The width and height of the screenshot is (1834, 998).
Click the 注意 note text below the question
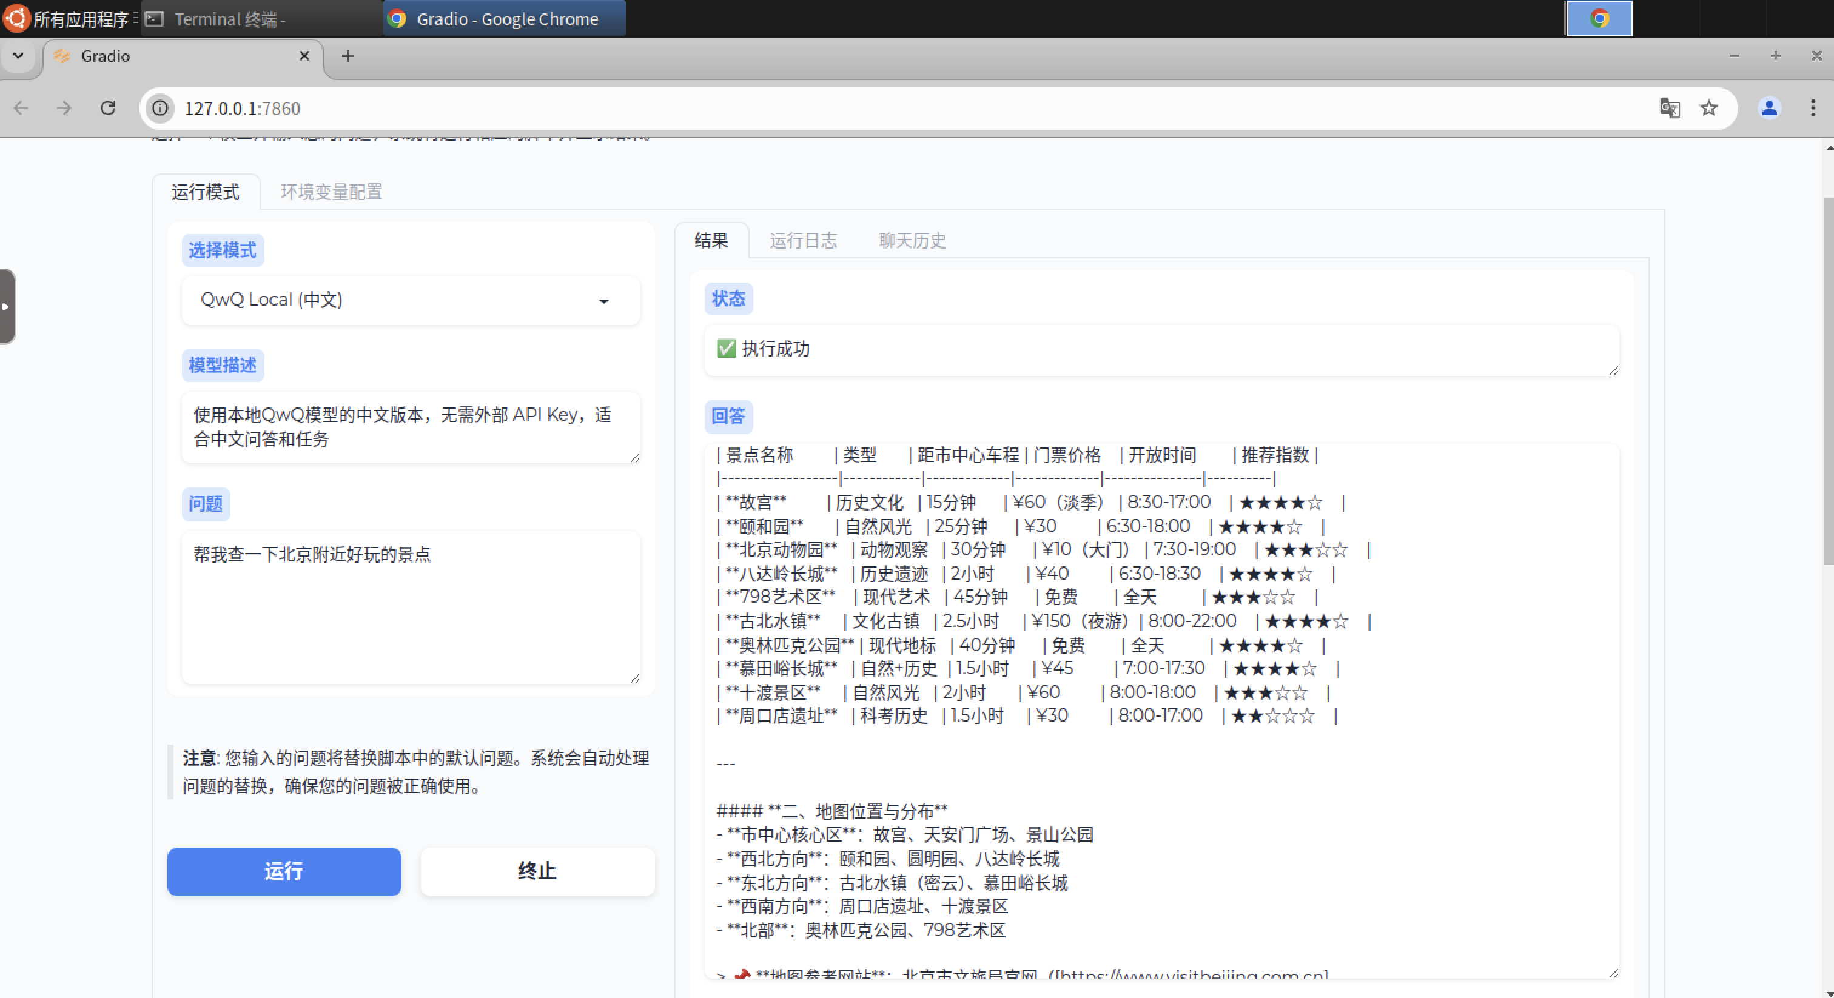[416, 772]
